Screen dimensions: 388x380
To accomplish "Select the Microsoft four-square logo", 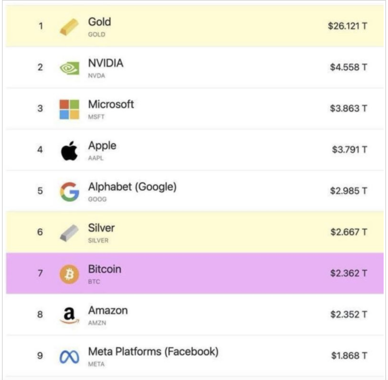I will pyautogui.click(x=69, y=109).
